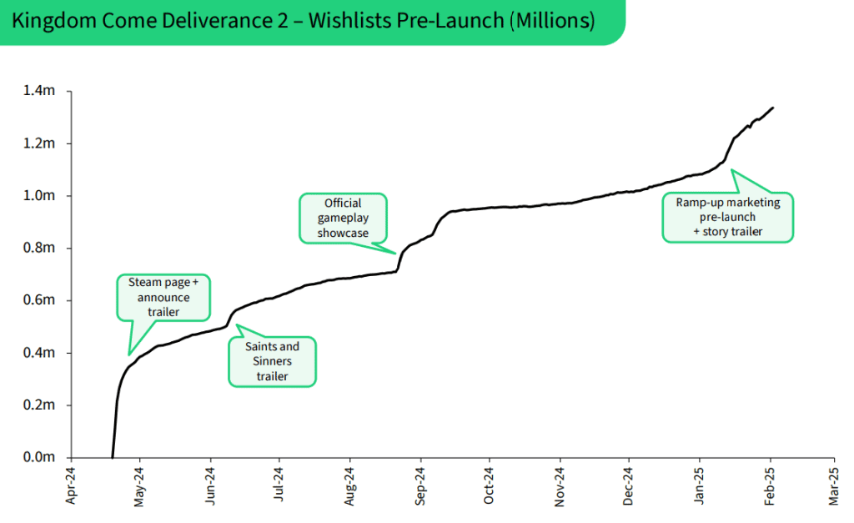Screen dimensions: 854x523
Task: Click the 0.4m y-axis label
Action: click(x=38, y=353)
